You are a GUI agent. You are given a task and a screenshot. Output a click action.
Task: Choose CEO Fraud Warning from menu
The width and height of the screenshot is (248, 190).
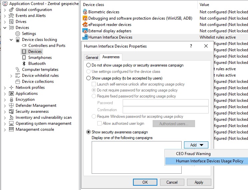(x=193, y=154)
